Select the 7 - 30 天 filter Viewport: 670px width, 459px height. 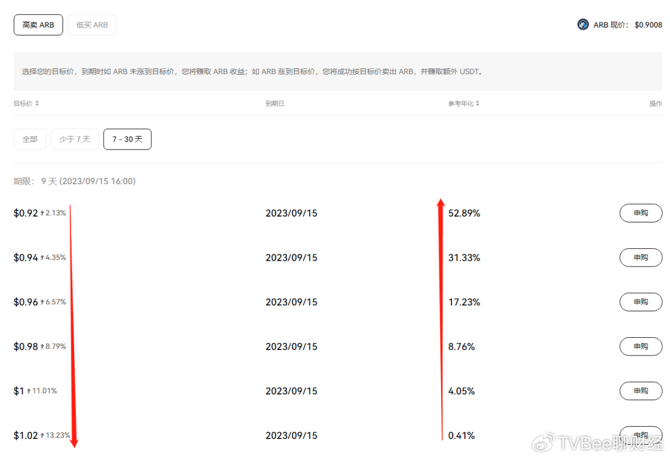point(127,139)
